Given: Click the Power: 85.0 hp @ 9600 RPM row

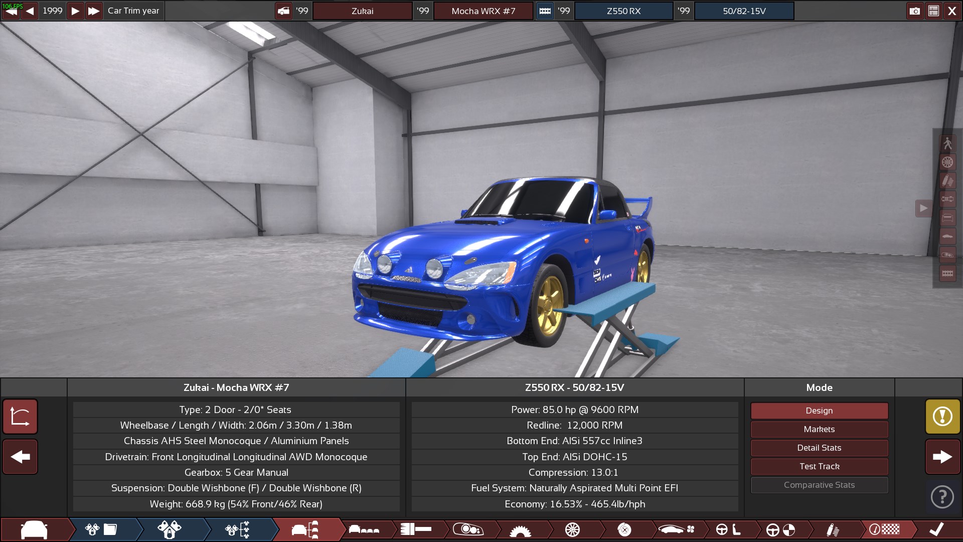Looking at the screenshot, I should 575,410.
